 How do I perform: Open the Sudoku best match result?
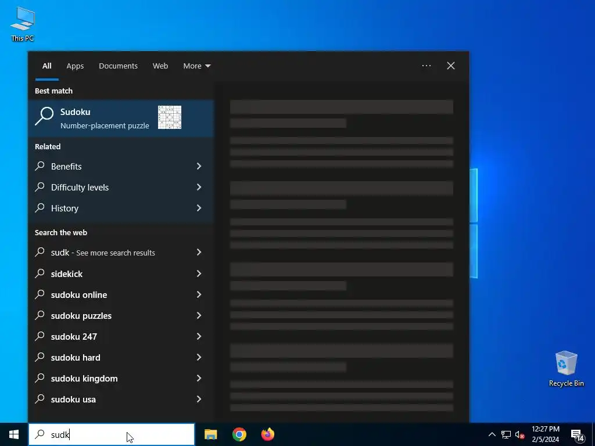pos(121,118)
